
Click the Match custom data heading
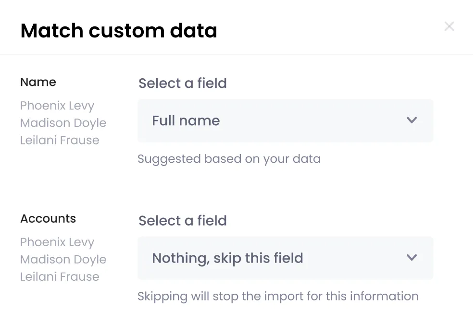119,31
